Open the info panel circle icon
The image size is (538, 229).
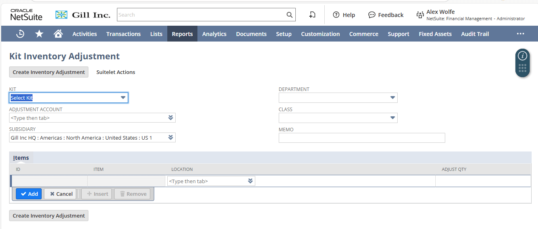point(523,56)
